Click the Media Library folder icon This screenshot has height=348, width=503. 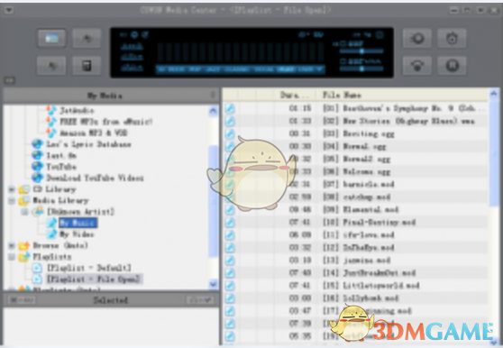pyautogui.click(x=24, y=200)
